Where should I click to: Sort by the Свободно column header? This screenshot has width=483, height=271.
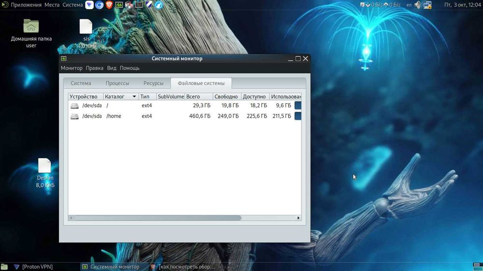pyautogui.click(x=227, y=96)
